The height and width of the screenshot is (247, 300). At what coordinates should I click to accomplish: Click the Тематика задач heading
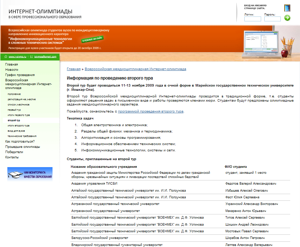pos(80,118)
